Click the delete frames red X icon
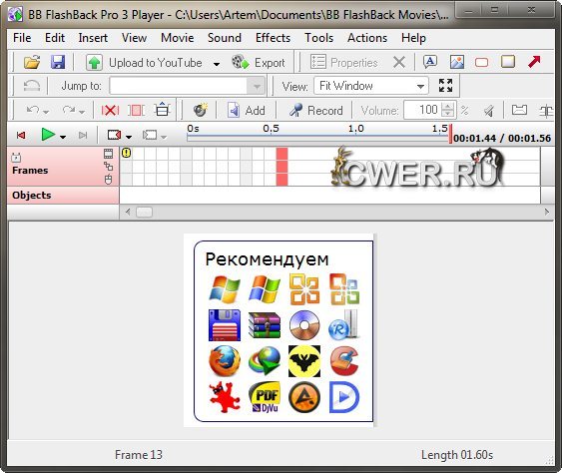Viewport: 562px width, 473px height. click(110, 110)
